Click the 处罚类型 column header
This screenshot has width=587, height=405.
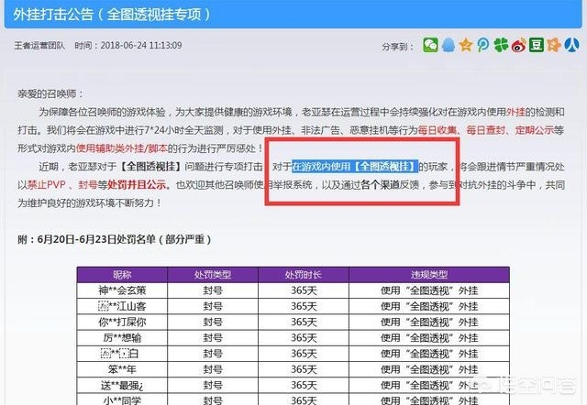point(214,274)
